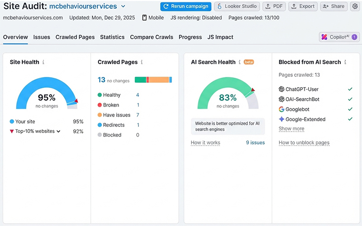Click the Blocked from AI Search info icon
This screenshot has height=226, width=362.
click(345, 62)
